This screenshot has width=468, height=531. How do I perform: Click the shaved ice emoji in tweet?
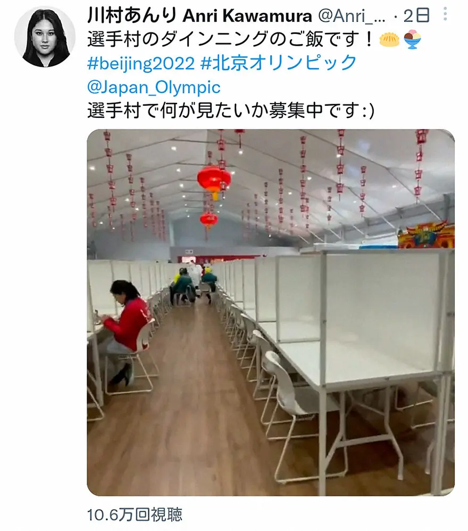pyautogui.click(x=412, y=39)
